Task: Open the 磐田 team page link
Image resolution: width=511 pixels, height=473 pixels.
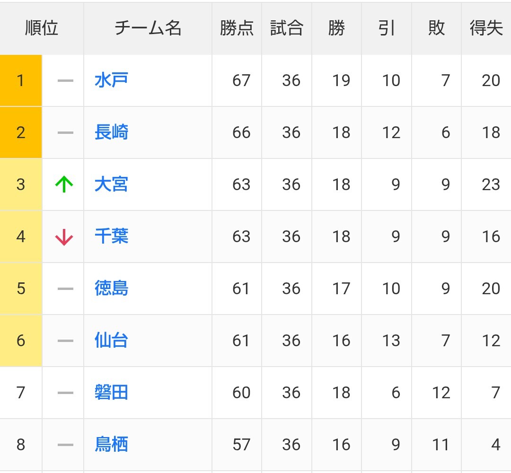Action: pyautogui.click(x=111, y=393)
